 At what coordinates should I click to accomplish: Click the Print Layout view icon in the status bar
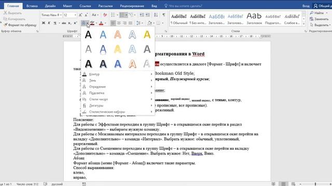click(283, 184)
